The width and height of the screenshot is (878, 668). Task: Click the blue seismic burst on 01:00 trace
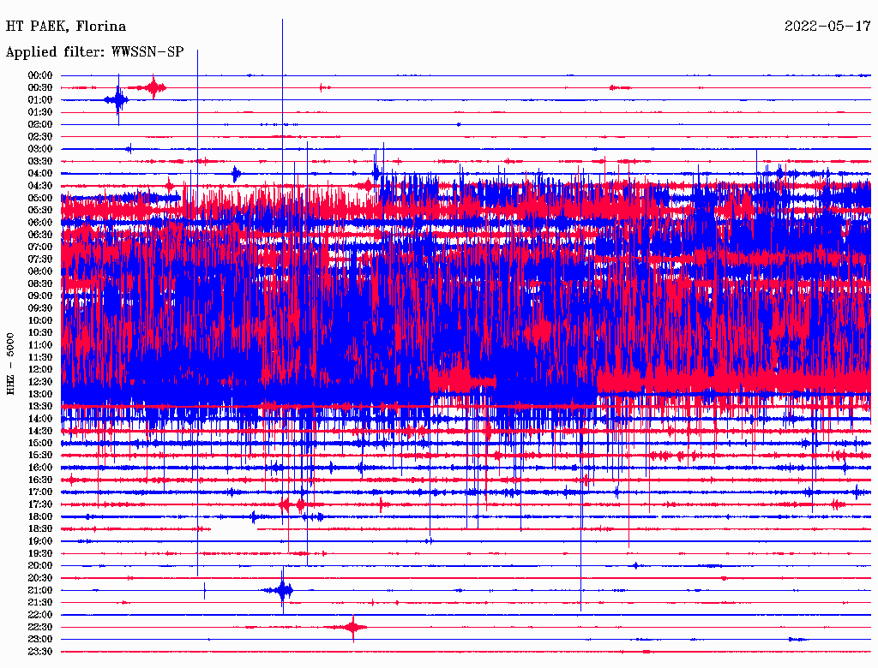click(x=117, y=100)
